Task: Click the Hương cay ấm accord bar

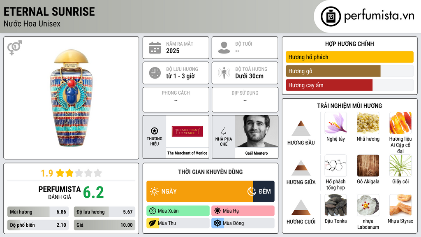Action: [349, 85]
